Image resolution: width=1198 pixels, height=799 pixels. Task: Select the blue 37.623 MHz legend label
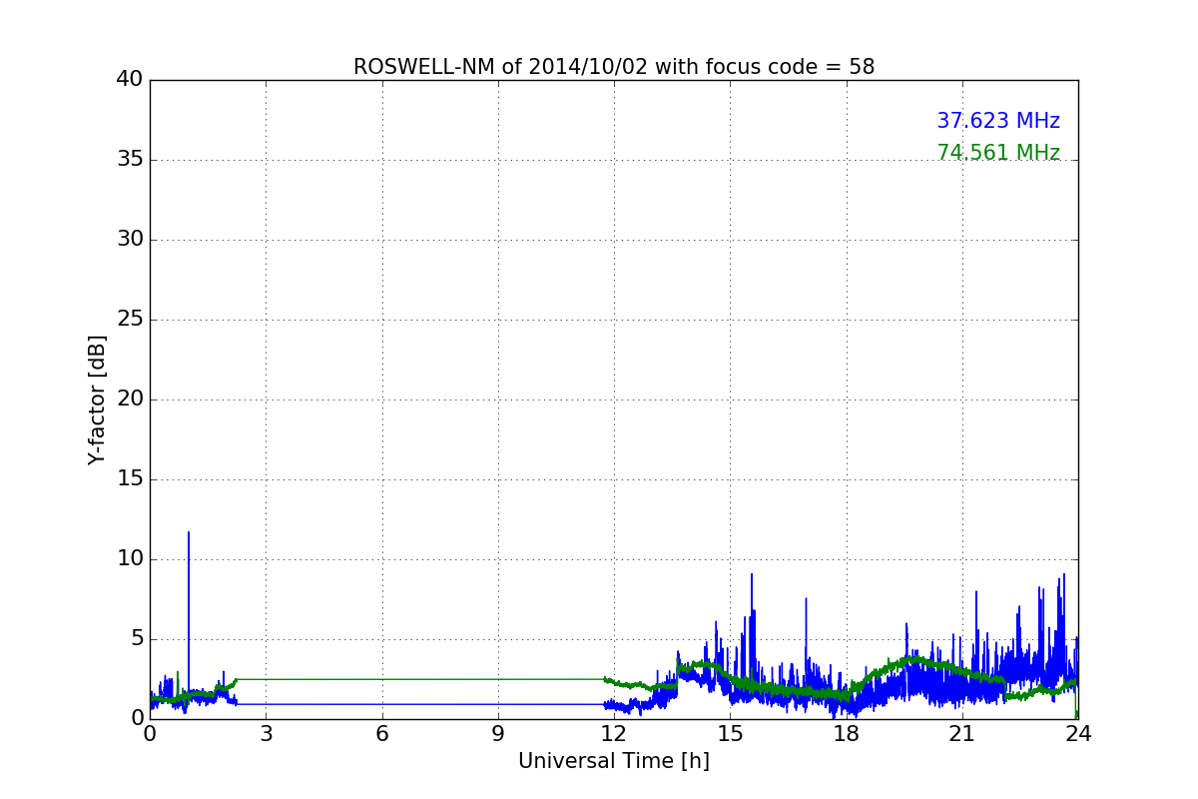998,121
